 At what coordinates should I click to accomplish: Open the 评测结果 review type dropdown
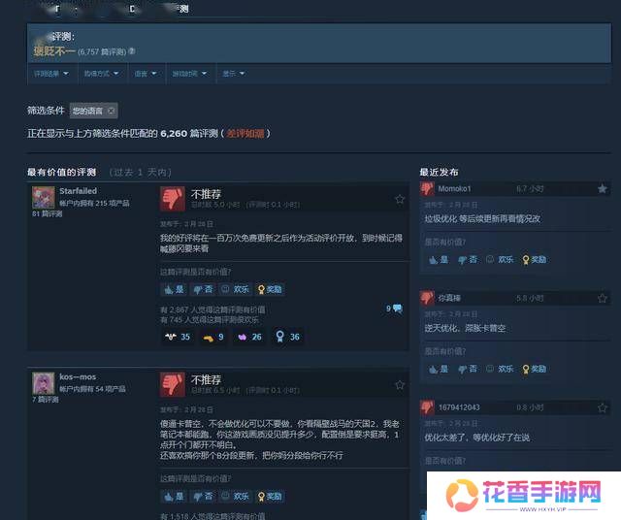49,73
